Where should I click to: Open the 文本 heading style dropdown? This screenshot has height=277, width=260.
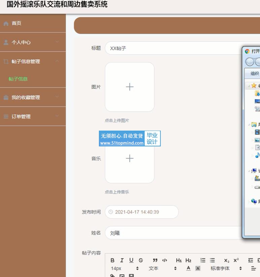click(162, 268)
